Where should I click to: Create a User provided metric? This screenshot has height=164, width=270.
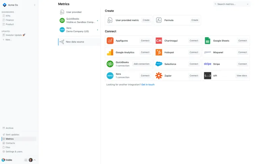pyautogui.click(x=146, y=20)
